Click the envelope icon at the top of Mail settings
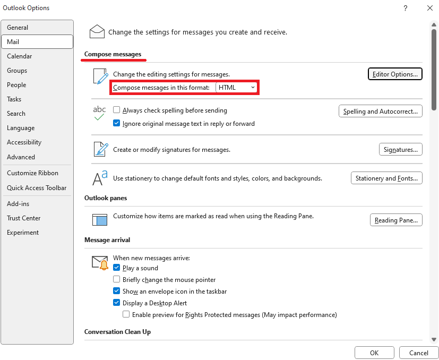This screenshot has width=439, height=360. pyautogui.click(x=97, y=31)
